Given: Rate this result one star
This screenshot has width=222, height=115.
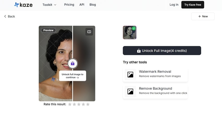Looking at the screenshot, I should pos(70,104).
